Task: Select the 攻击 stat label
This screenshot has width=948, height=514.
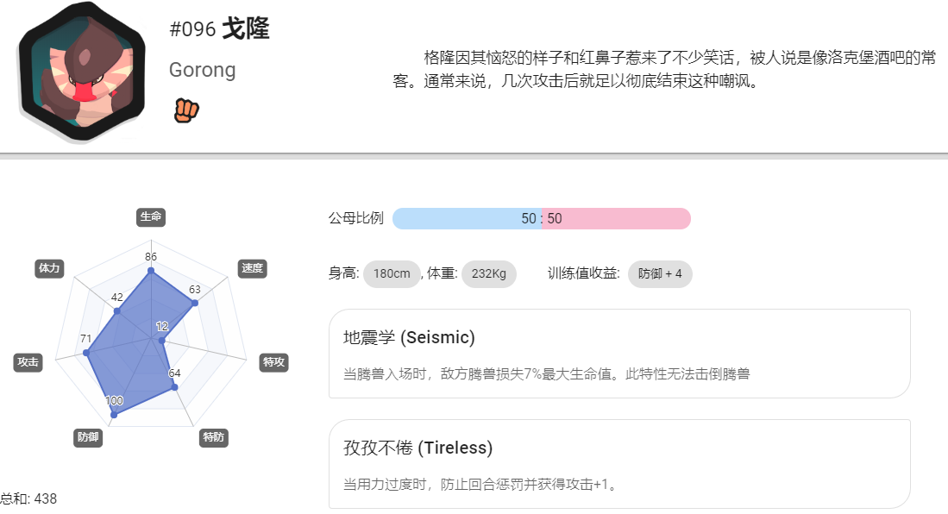Action: coord(28,361)
